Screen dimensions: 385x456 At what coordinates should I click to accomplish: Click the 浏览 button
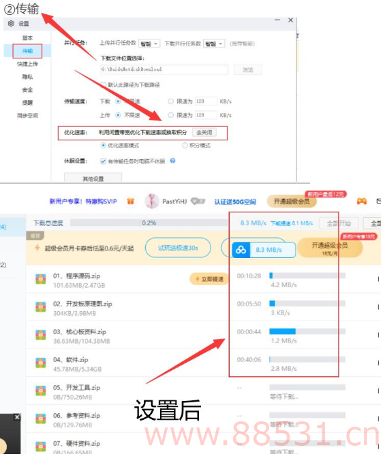[x=248, y=70]
